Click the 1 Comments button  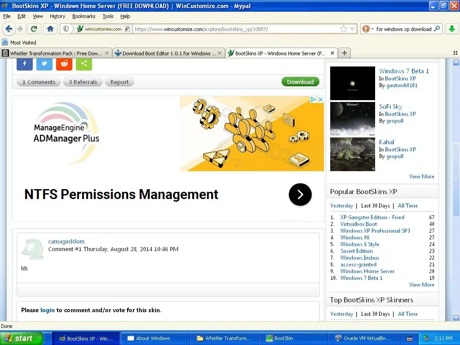(39, 82)
